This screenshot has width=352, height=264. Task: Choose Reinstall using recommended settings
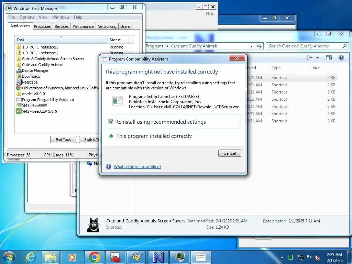(x=173, y=122)
